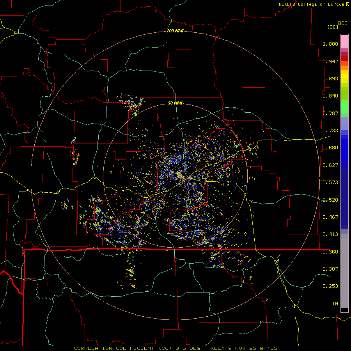The height and width of the screenshot is (351, 351).
Task: Click the 1.000 value on the color scale
Action: (330, 44)
